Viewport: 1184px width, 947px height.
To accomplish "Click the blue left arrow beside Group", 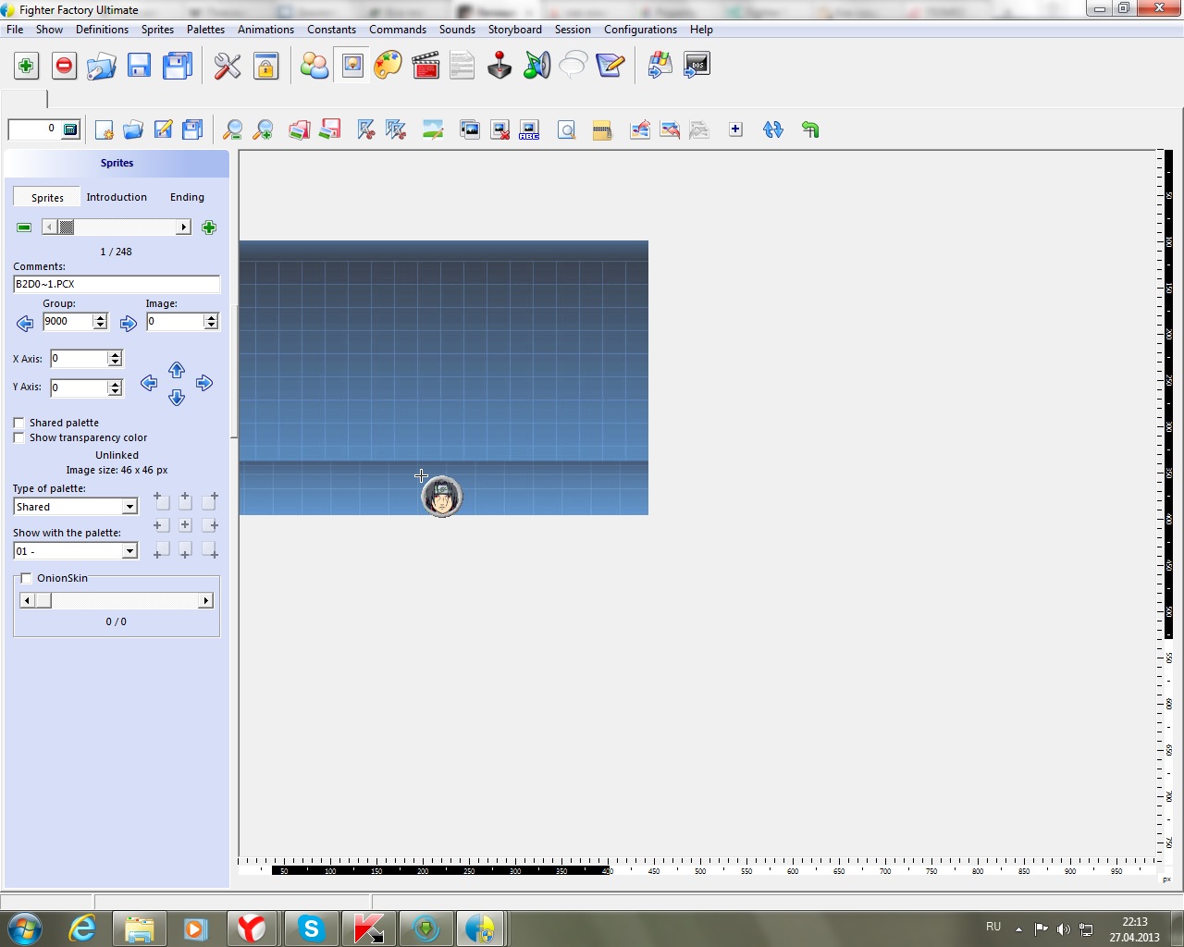I will click(x=25, y=323).
